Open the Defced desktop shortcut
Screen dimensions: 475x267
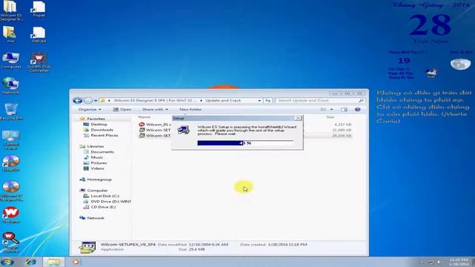[39, 35]
